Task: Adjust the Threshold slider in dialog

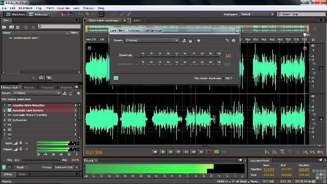Action: (x=177, y=56)
